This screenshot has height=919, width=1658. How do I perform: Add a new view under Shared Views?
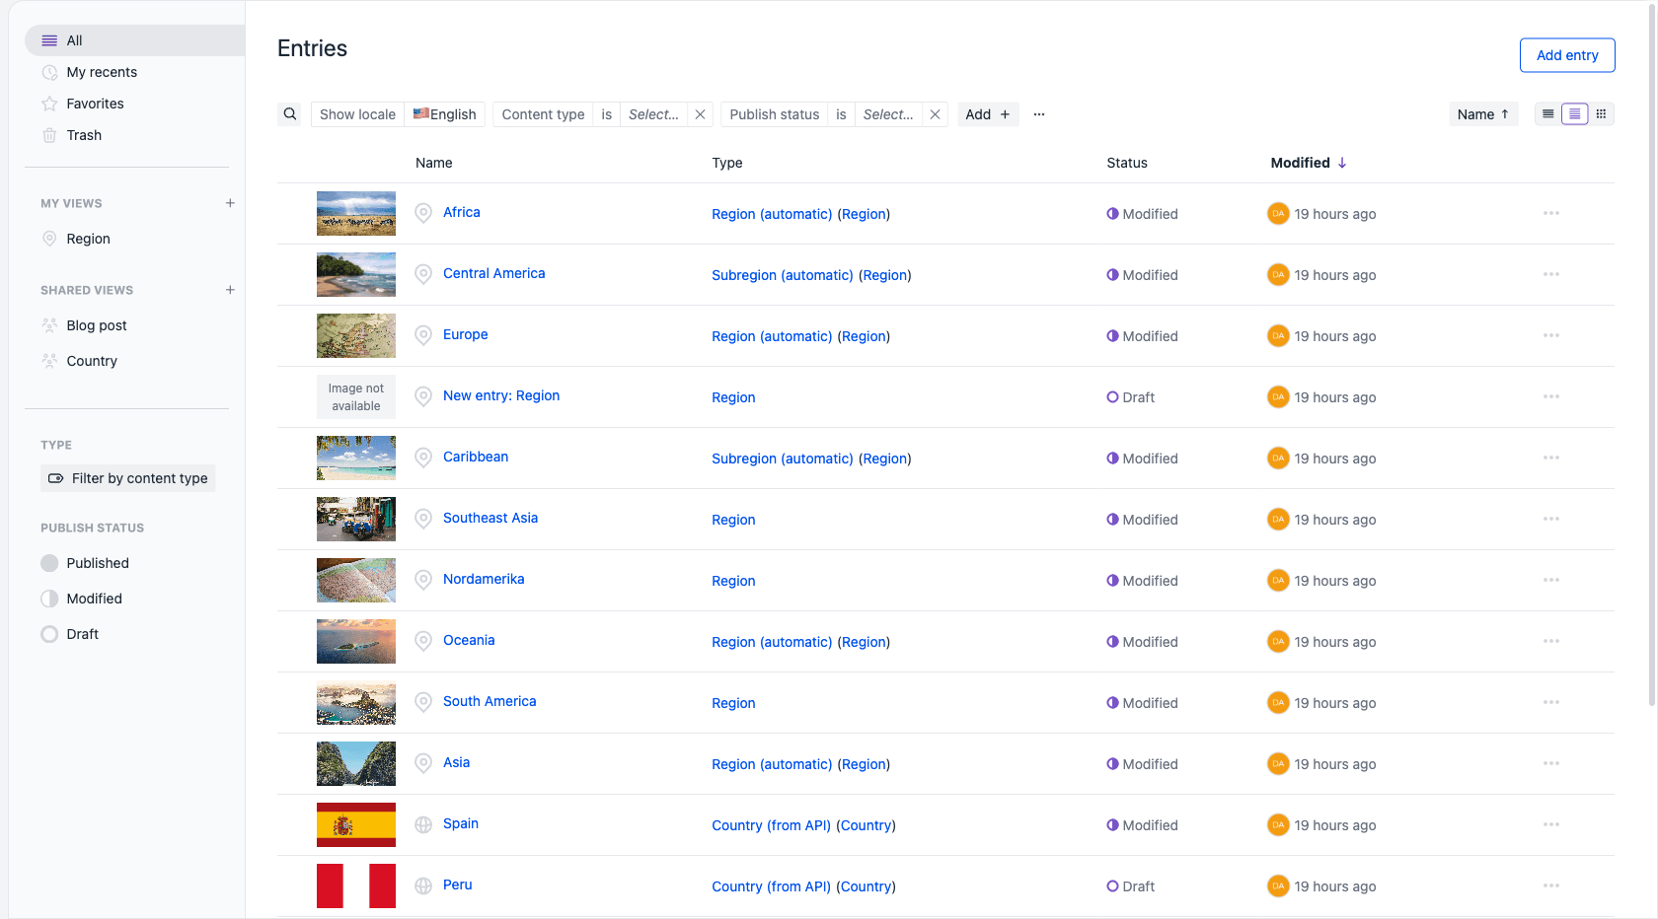point(230,290)
